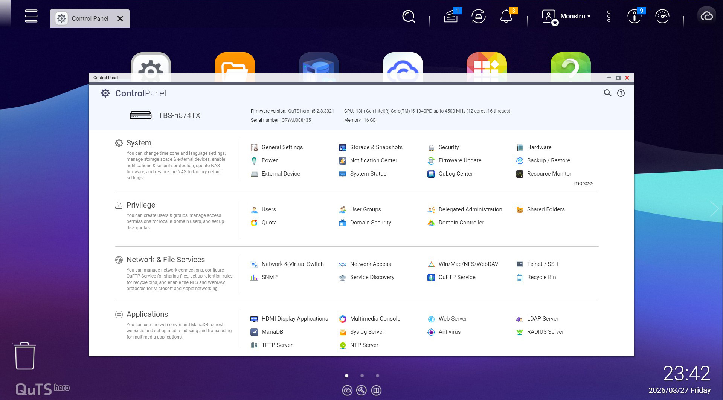Open Shared Folders under Privilege

545,209
